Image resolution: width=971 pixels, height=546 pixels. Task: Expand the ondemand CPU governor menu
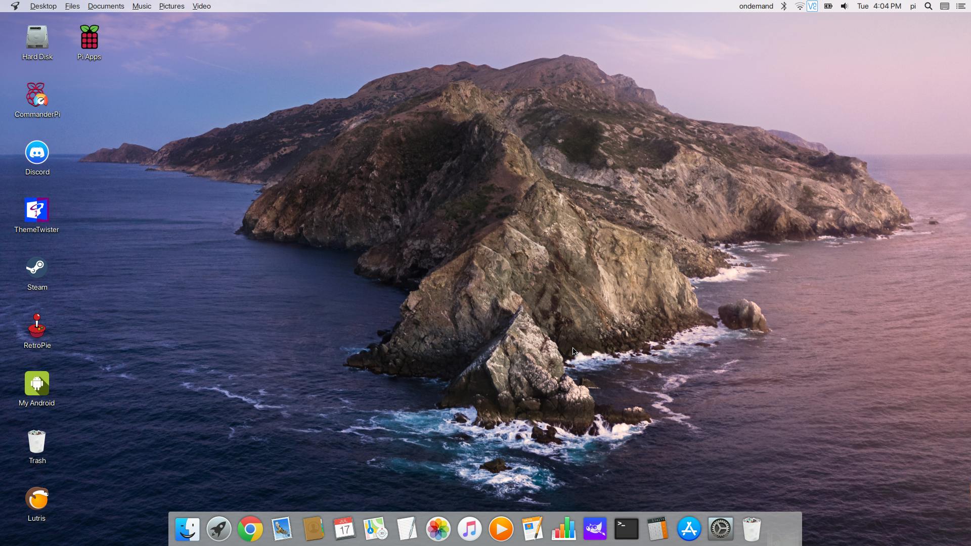pos(756,6)
